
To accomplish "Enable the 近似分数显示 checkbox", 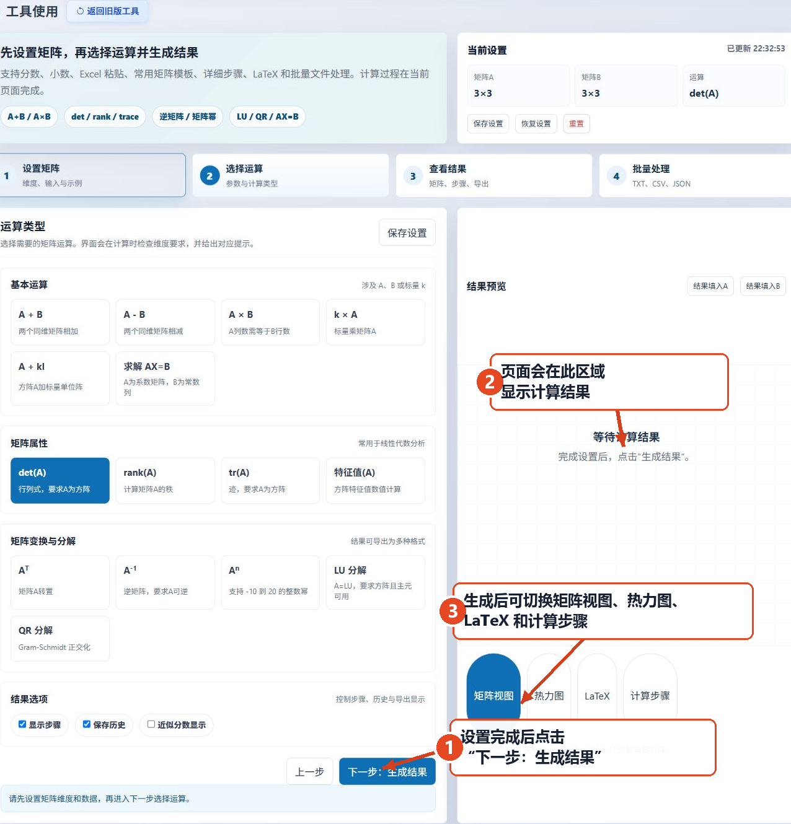I will pos(151,724).
